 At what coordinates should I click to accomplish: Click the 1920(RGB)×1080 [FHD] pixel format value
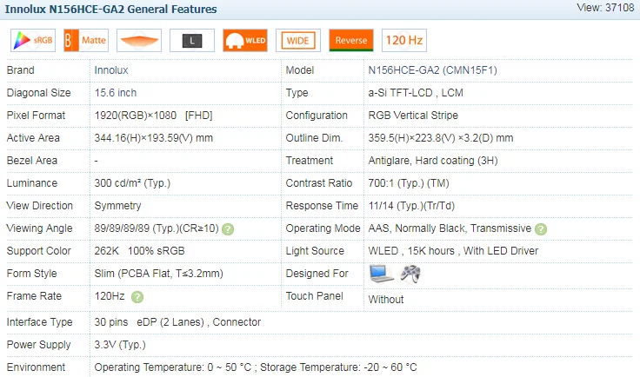point(153,116)
